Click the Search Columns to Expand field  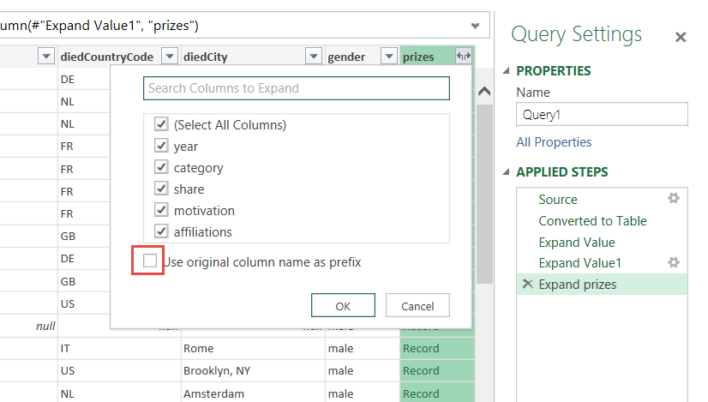tap(296, 88)
